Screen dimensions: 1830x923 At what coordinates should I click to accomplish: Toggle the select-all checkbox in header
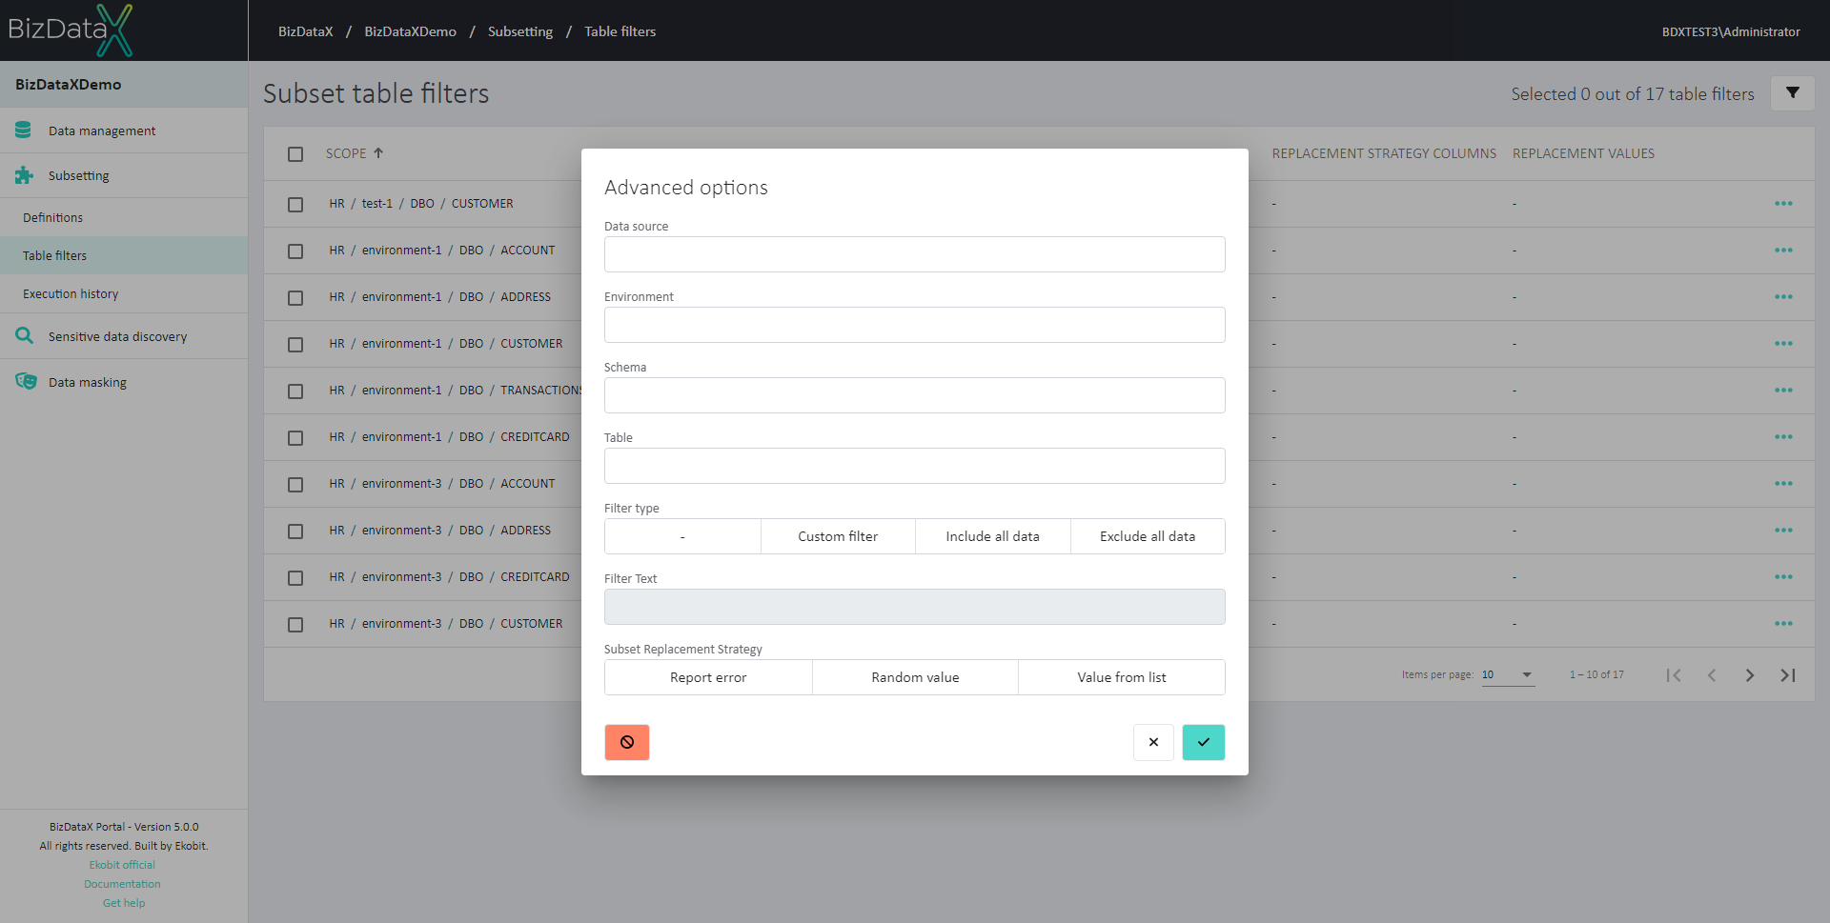point(295,154)
